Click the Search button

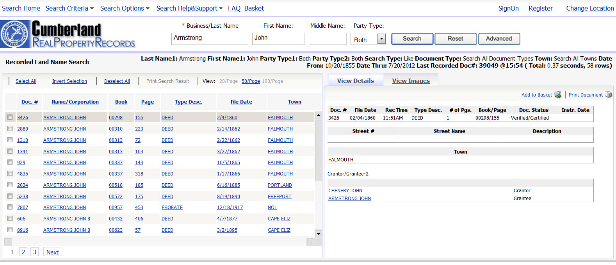click(412, 39)
